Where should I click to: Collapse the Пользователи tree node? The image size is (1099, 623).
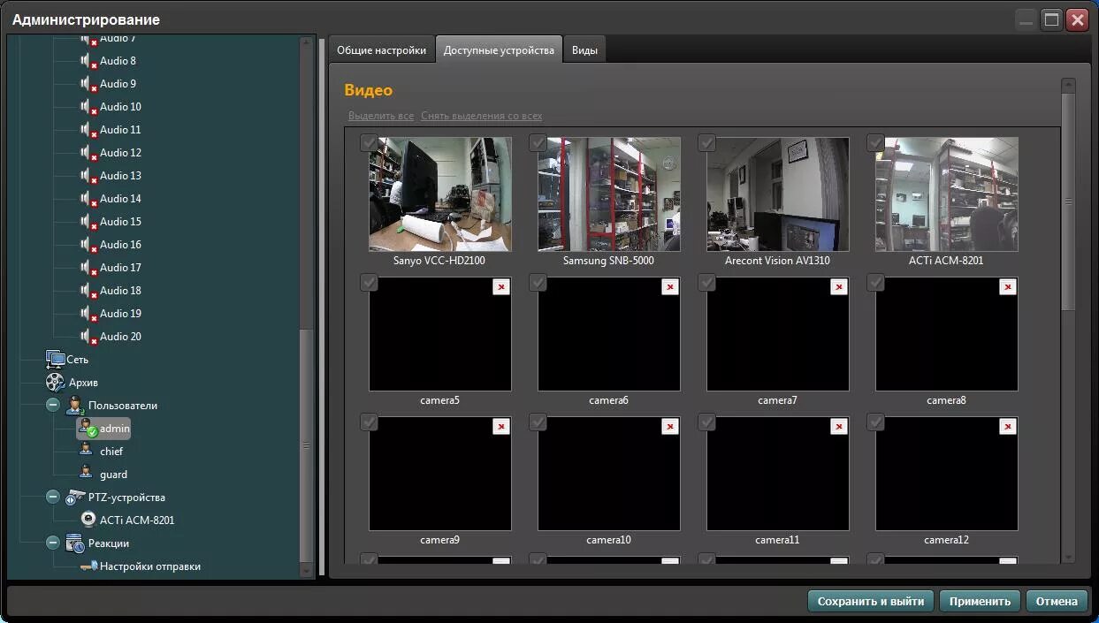click(x=53, y=406)
